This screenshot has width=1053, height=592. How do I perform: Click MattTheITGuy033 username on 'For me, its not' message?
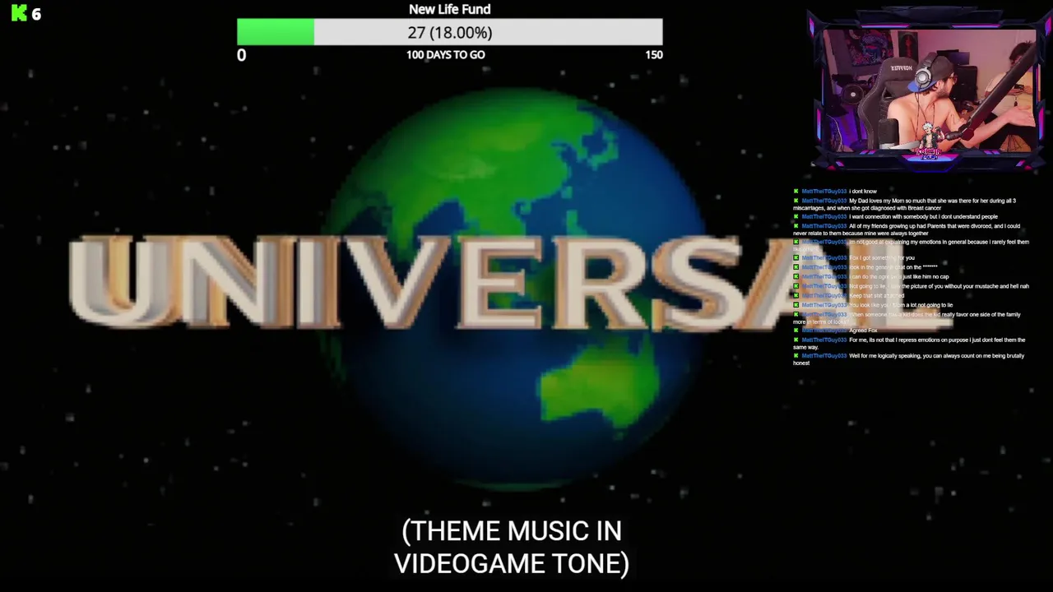tap(824, 340)
